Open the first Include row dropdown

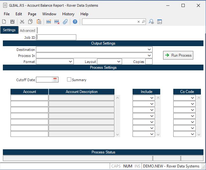point(152,98)
